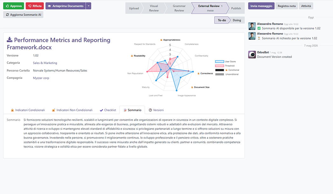Select the Upload stage

tap(134, 8)
